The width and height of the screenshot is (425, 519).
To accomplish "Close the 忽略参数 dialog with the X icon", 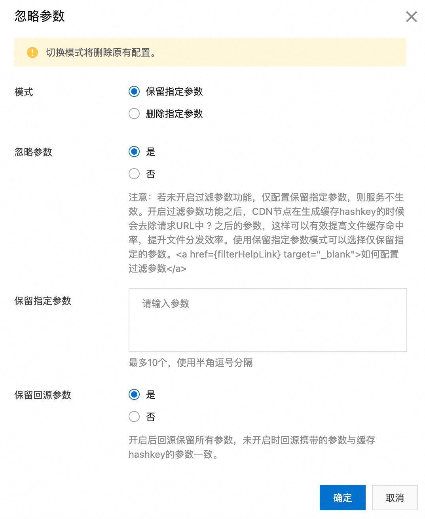I will [412, 17].
